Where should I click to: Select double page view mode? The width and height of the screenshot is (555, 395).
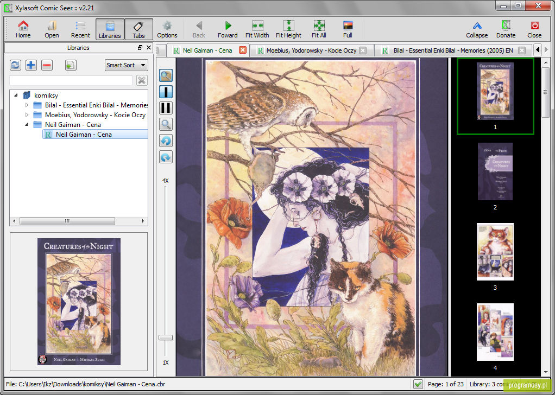166,108
